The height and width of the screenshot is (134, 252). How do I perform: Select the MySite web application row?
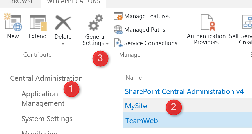click(x=187, y=105)
